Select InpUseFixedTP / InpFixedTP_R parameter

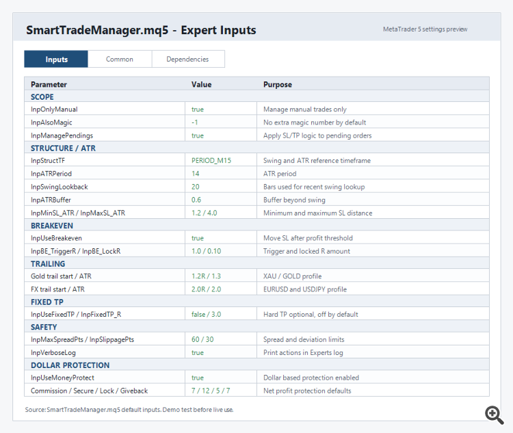(x=76, y=315)
